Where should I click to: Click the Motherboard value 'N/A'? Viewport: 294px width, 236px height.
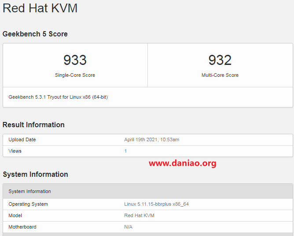(128, 227)
